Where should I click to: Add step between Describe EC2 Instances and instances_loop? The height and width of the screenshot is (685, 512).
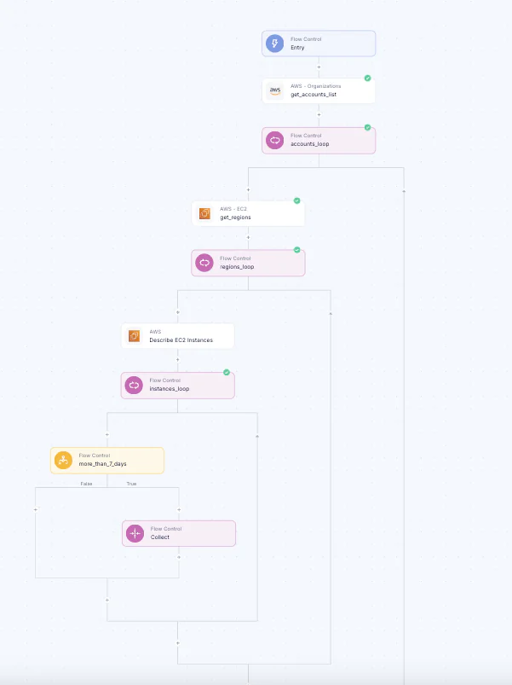(177, 360)
